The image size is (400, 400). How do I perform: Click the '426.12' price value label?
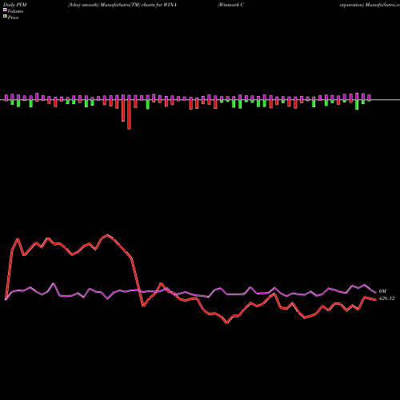tap(386, 298)
